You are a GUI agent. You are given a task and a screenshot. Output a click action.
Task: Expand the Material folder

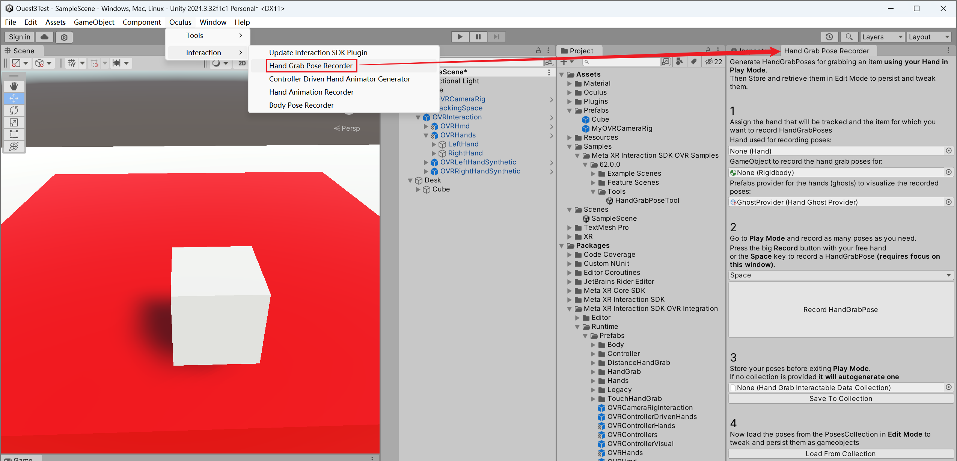pos(570,83)
